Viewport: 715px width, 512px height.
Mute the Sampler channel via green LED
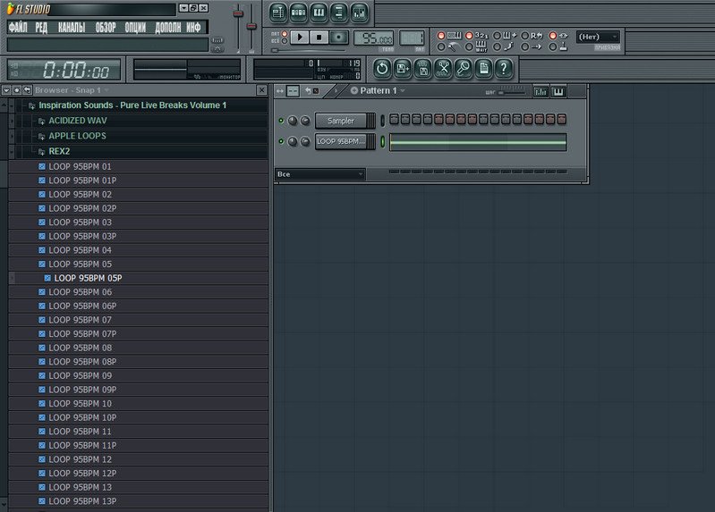tap(282, 121)
